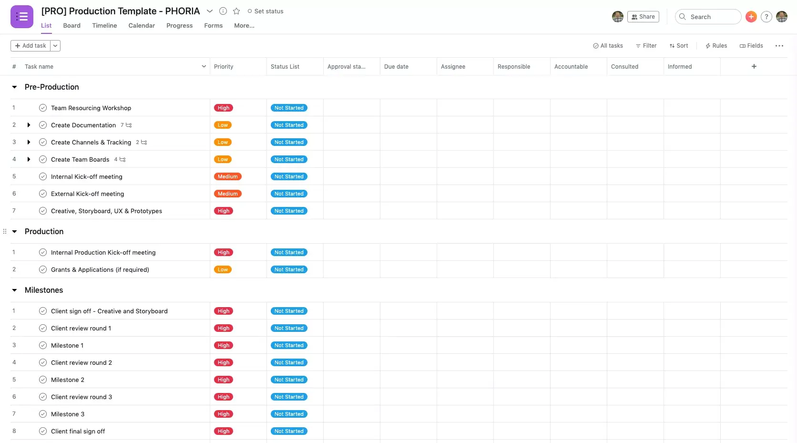Open the project info icon
The height and width of the screenshot is (443, 797).
tap(223, 11)
